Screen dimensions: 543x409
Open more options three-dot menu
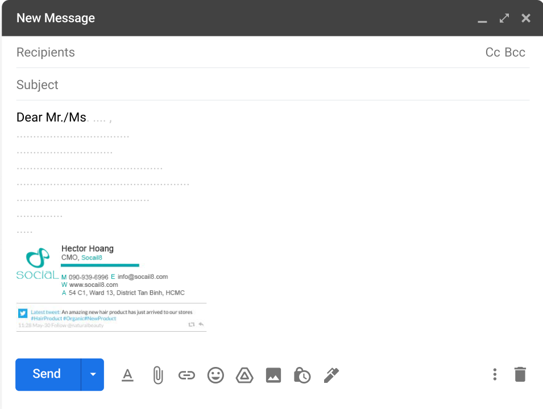495,374
